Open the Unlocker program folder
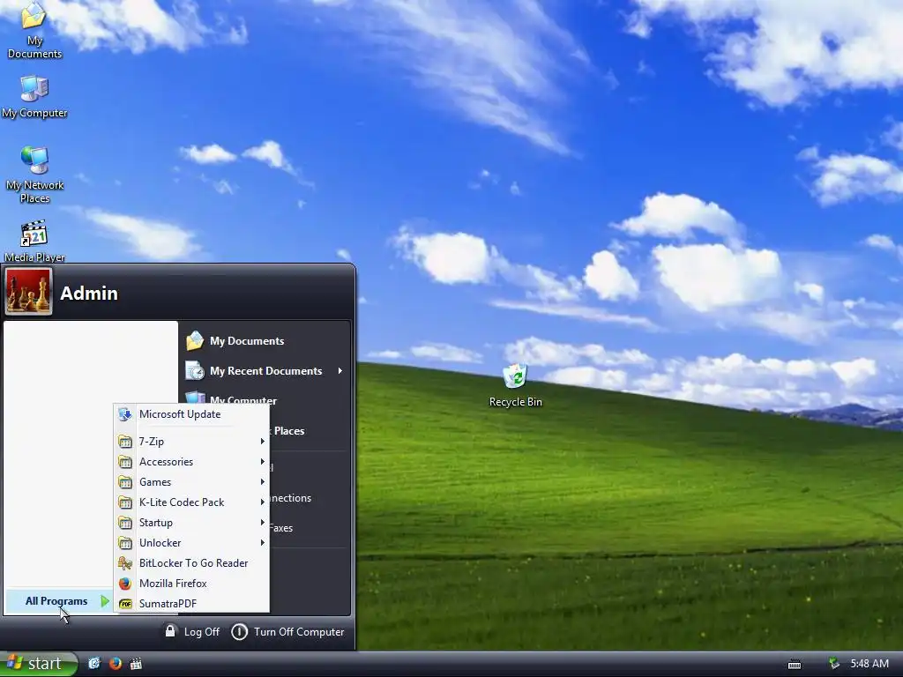 (191, 542)
